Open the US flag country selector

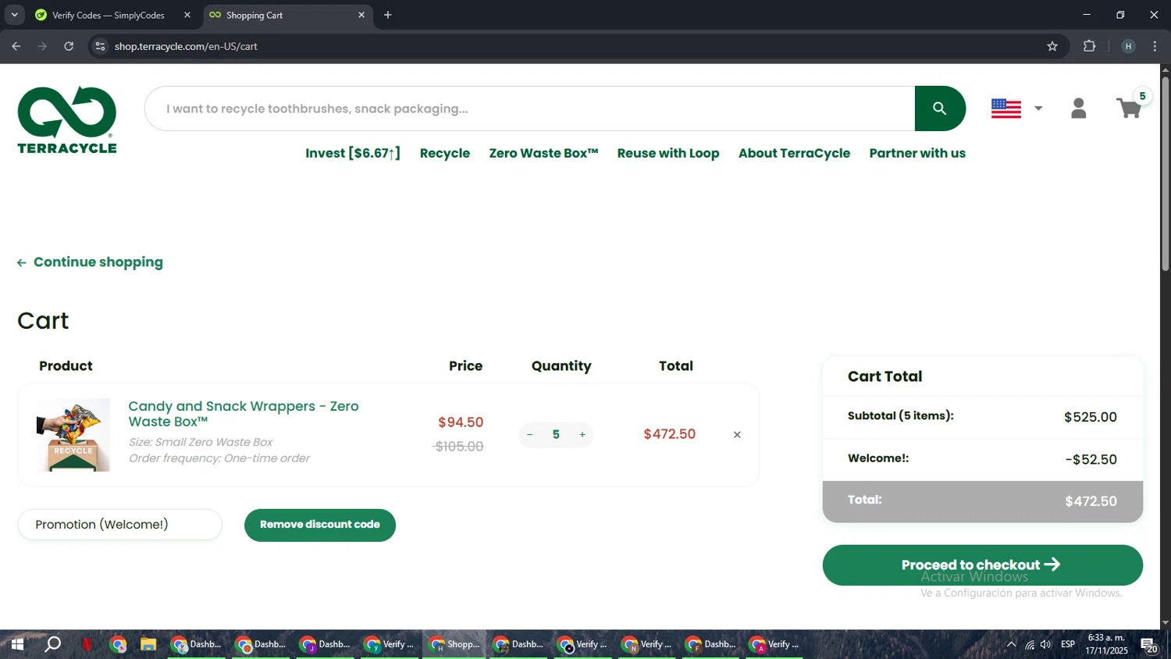click(x=1016, y=109)
